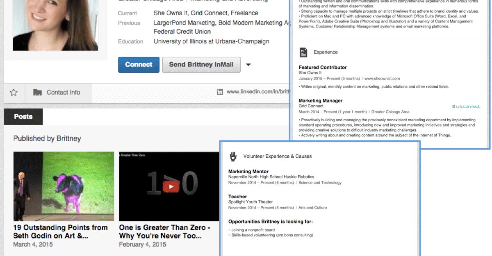Click 'She Owns It, Grid Connect, Freelance' current companies
The width and height of the screenshot is (492, 256).
point(206,13)
